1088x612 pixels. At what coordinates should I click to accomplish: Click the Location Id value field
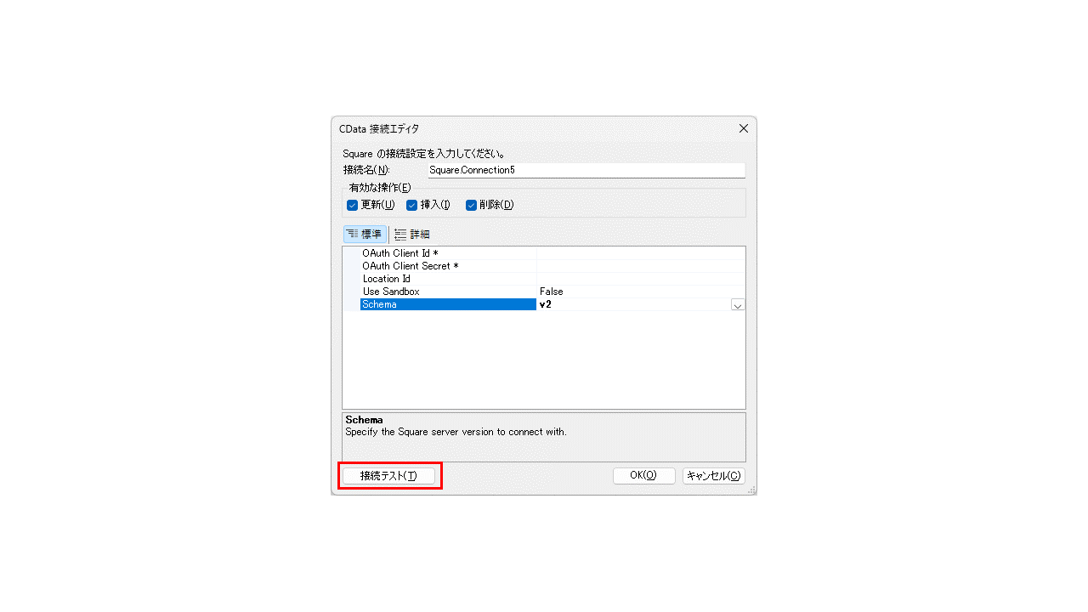pyautogui.click(x=641, y=279)
